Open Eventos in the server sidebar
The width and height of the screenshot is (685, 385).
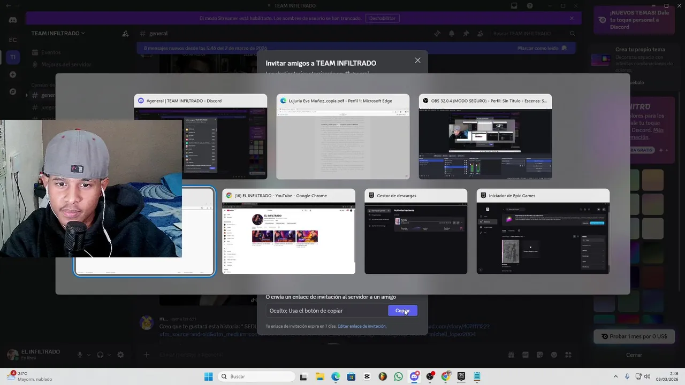pyautogui.click(x=51, y=52)
